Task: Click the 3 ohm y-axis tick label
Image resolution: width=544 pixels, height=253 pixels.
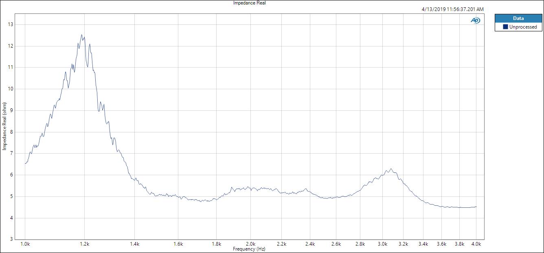Action: click(x=11, y=240)
